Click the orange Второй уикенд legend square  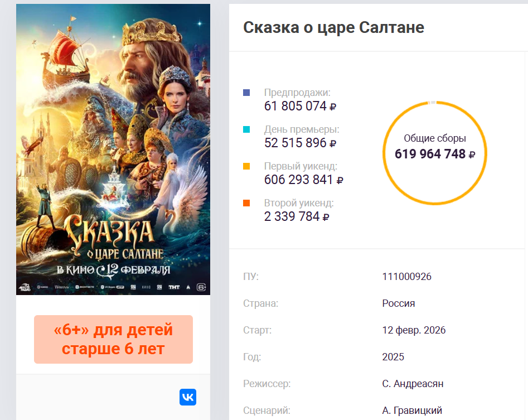point(246,203)
